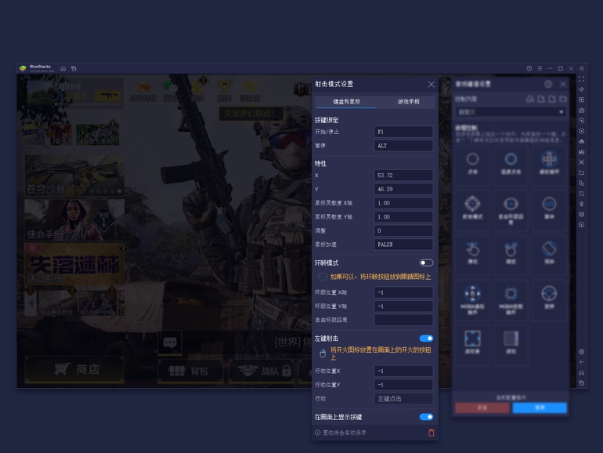
Task: Select the MOBA D-pad control icon
Action: (x=472, y=294)
